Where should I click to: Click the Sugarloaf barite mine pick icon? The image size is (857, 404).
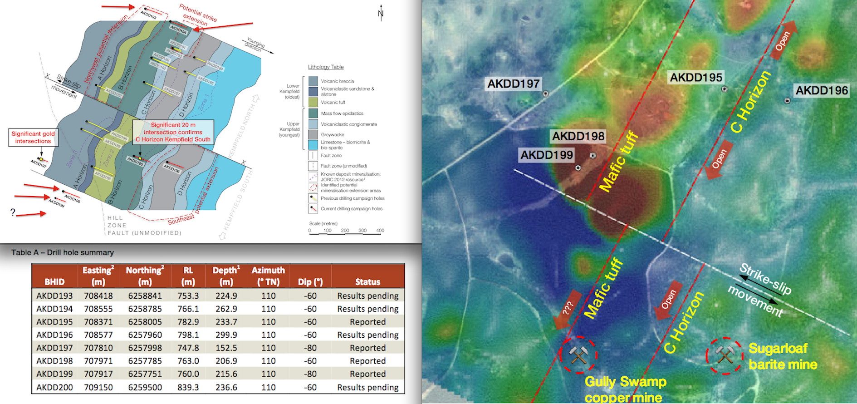[x=725, y=355]
